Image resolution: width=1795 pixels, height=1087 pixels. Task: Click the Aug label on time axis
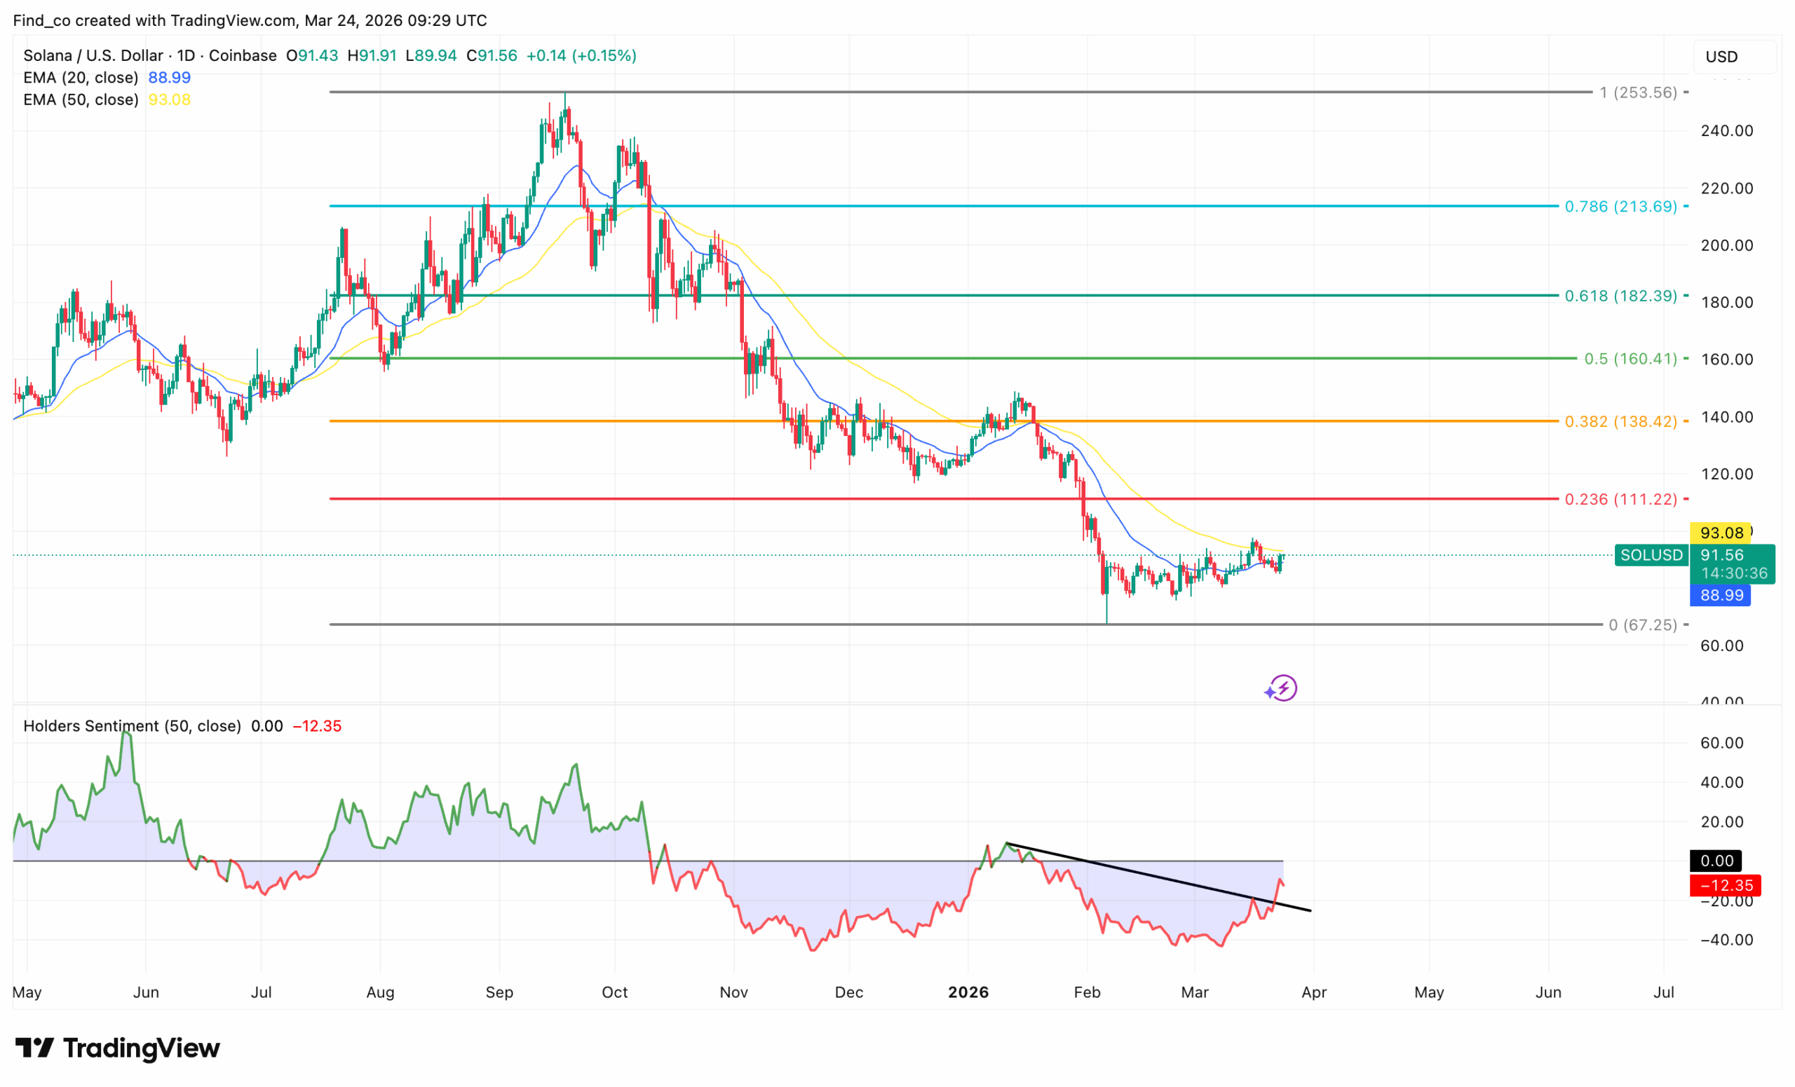(380, 992)
